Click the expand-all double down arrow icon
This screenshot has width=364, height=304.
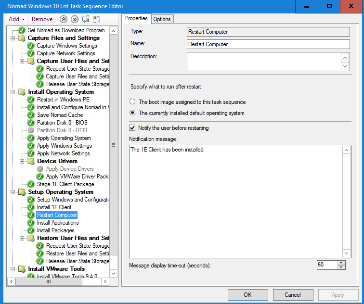(x=74, y=19)
